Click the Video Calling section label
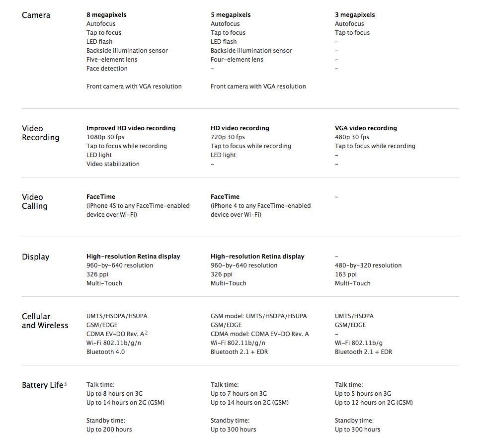Image resolution: width=482 pixels, height=441 pixels. point(35,201)
